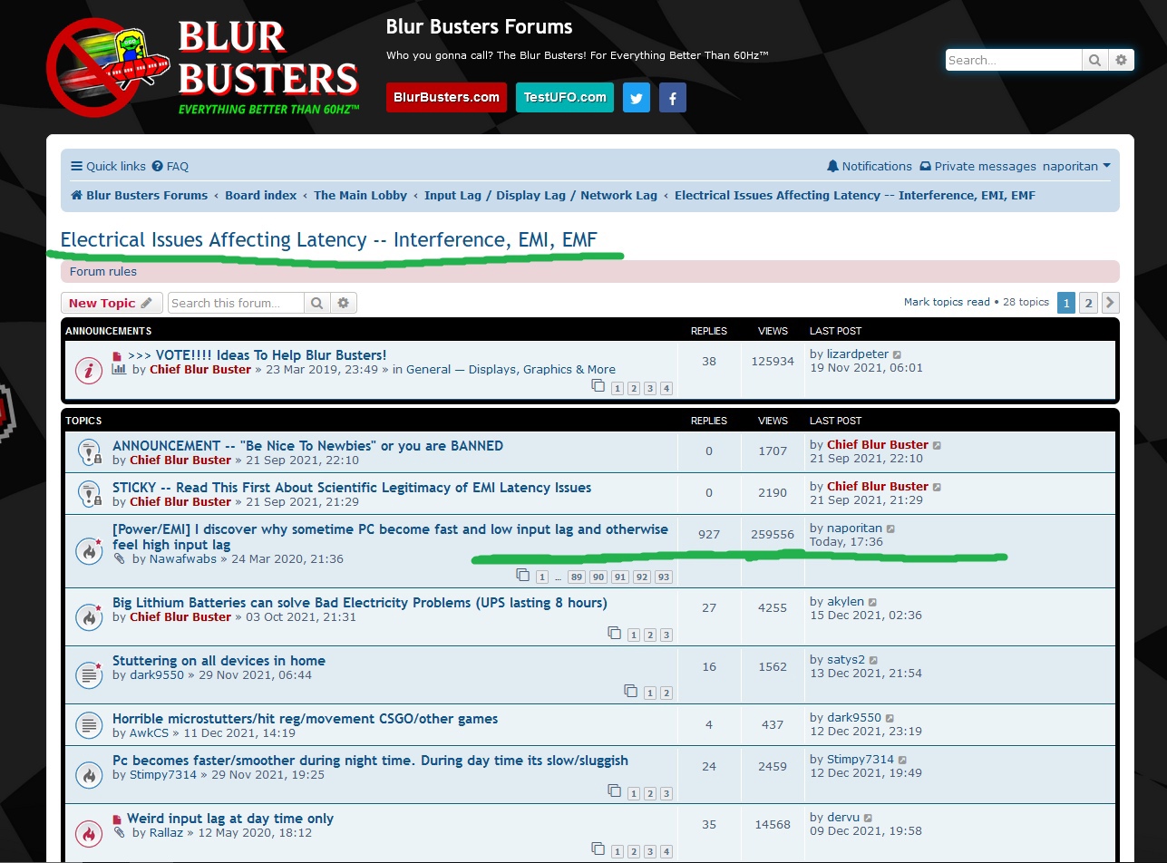The image size is (1167, 863).
Task: Open STICKY Scientific Legitimacy of EMI topic
Action: (x=352, y=487)
